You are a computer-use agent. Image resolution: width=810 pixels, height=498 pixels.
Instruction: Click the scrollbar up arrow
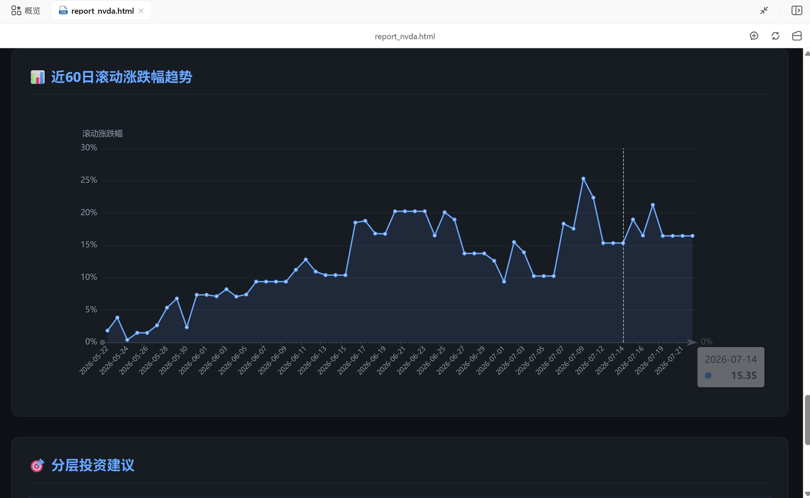click(x=807, y=53)
